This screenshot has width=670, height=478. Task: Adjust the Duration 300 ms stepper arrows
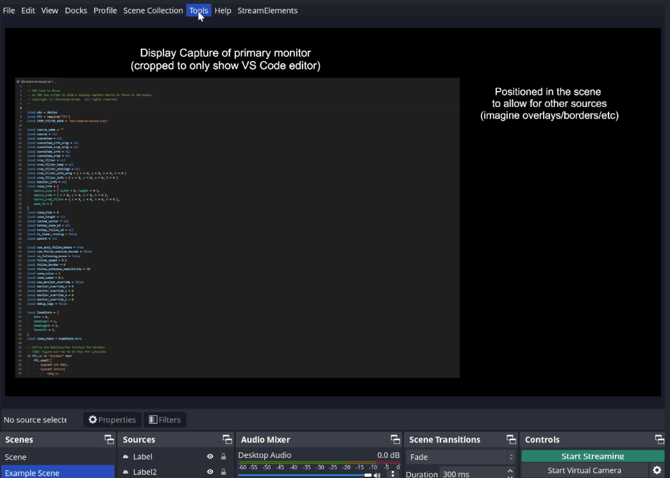510,474
